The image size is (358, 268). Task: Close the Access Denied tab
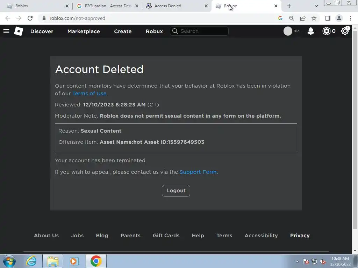(206, 6)
